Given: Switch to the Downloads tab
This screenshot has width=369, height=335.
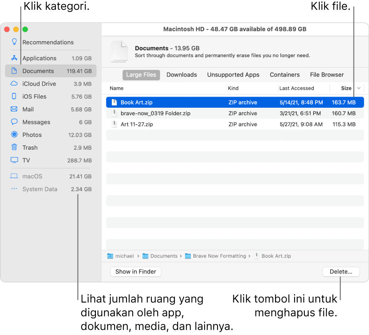Looking at the screenshot, I should coord(182,75).
